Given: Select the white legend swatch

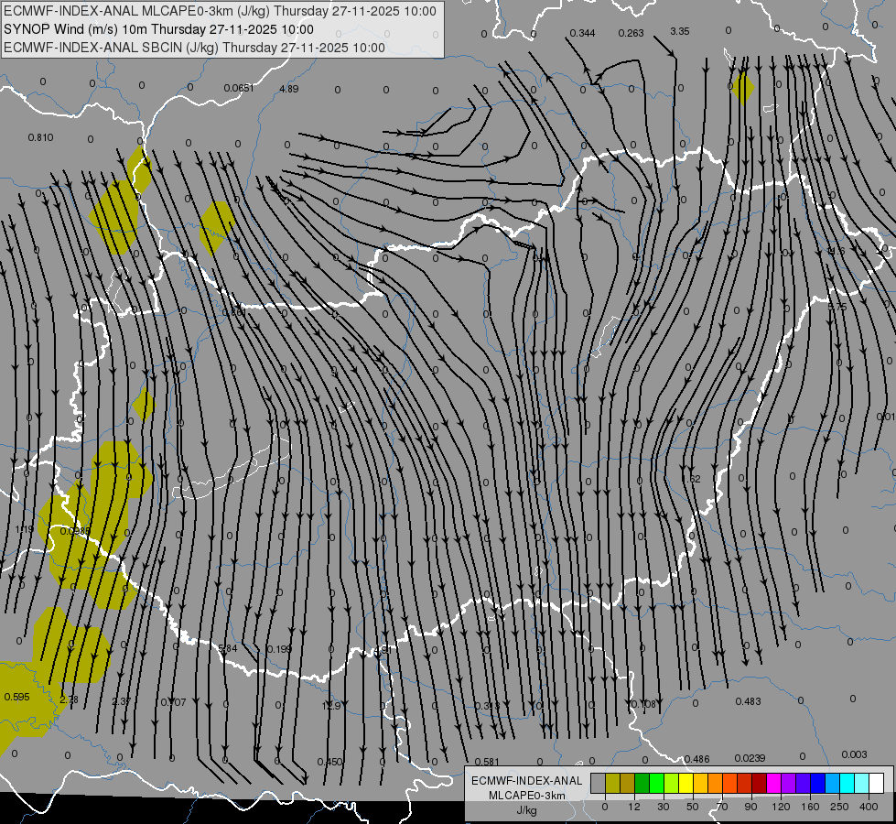Looking at the screenshot, I should (877, 783).
